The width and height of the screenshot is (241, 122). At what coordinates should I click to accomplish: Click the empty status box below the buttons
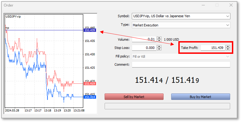point(167,106)
